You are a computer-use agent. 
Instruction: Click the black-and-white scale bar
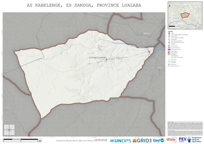tap(21, 139)
